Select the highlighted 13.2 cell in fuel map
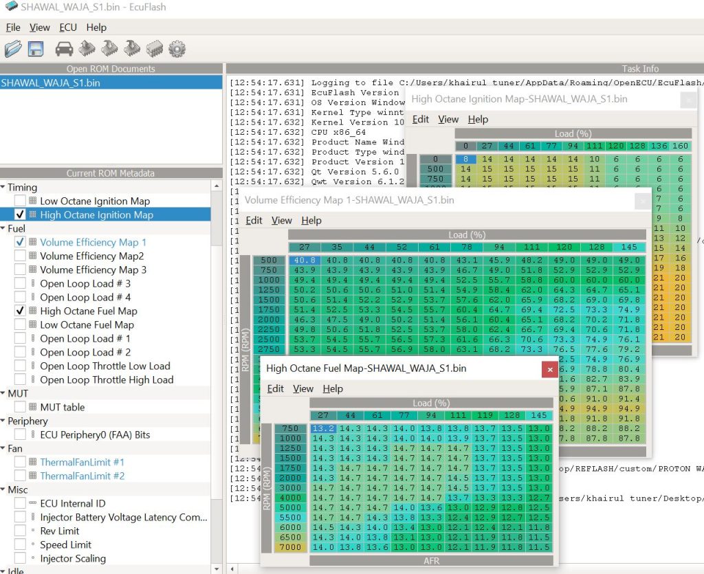 [323, 428]
